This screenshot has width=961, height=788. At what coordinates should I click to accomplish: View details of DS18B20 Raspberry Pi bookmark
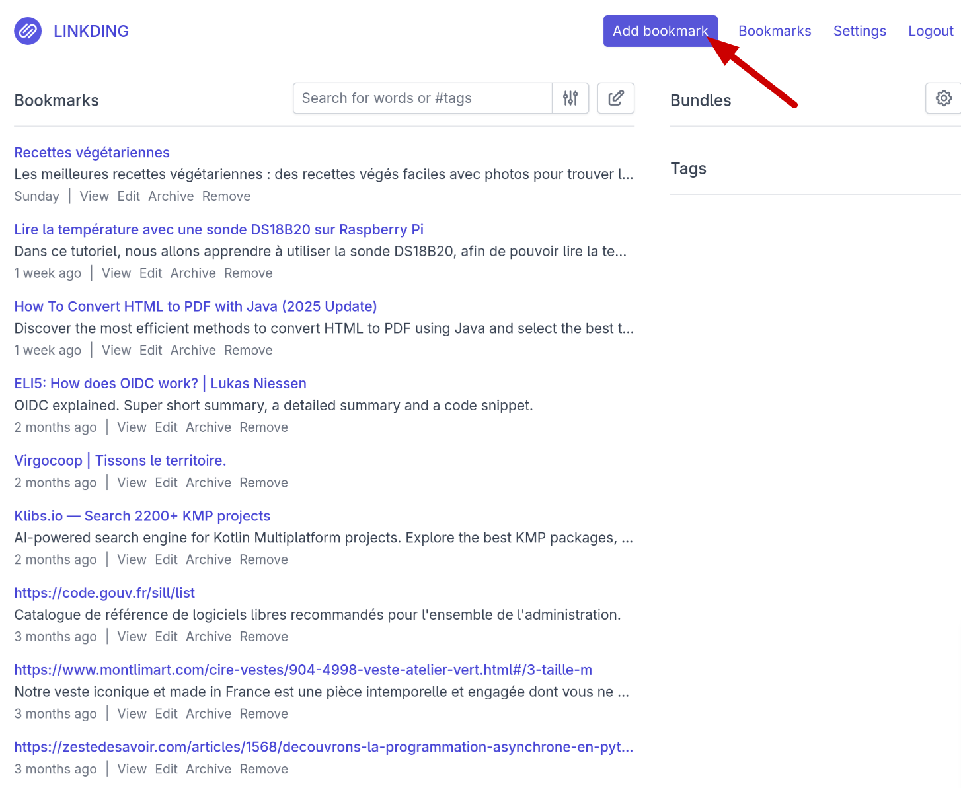116,273
